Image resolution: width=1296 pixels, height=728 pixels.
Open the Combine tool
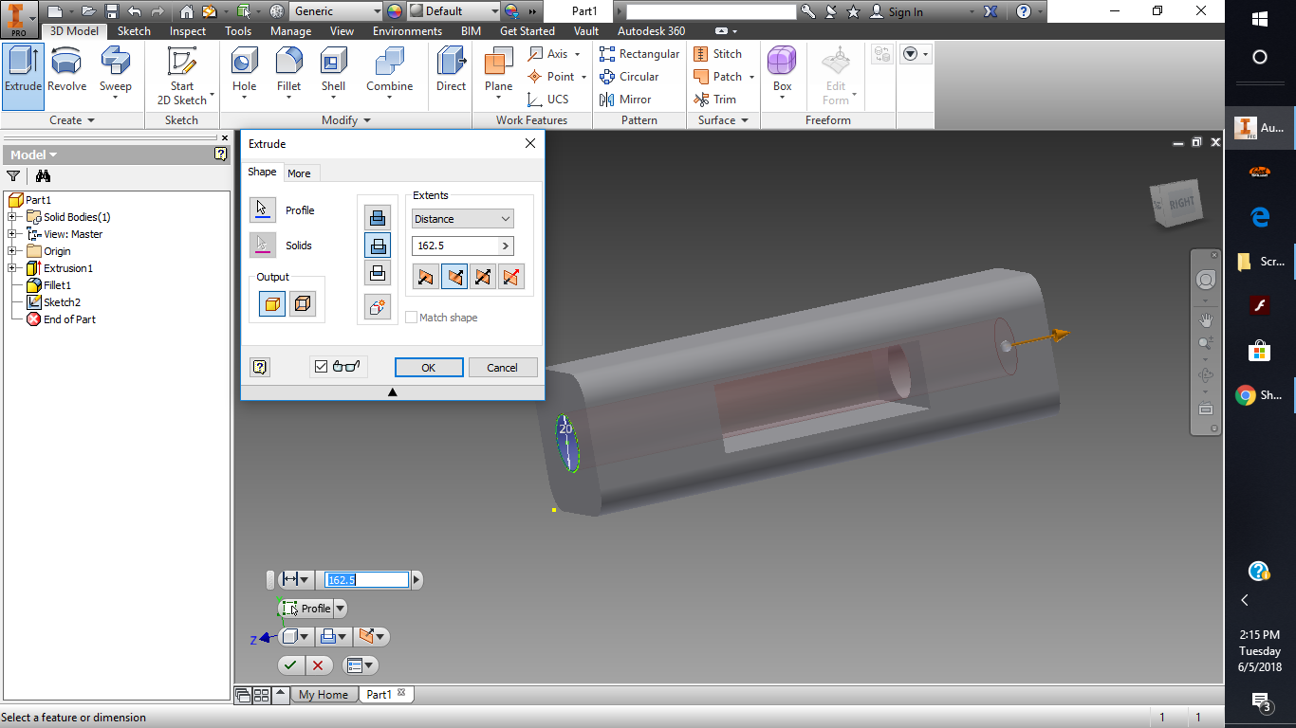point(390,74)
